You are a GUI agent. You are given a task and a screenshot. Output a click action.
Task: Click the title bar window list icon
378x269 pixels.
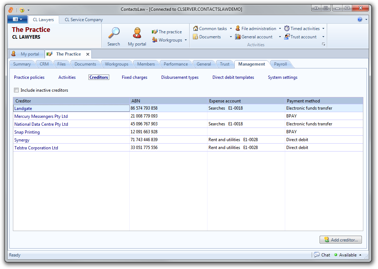[326, 8]
